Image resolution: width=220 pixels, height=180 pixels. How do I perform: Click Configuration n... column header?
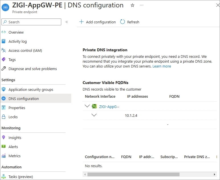[x=100, y=157]
